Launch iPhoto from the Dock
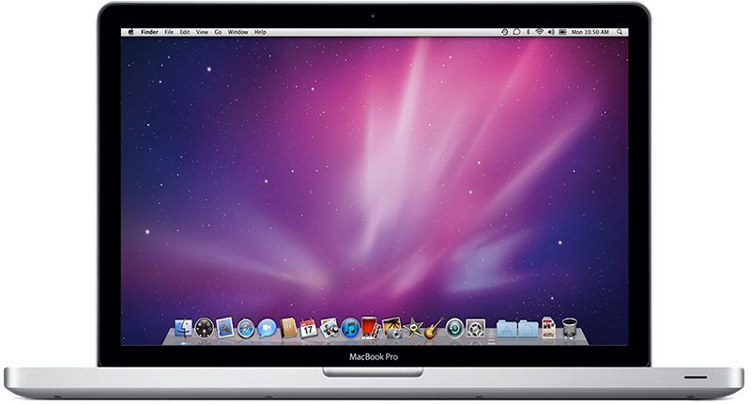Image resolution: width=751 pixels, height=404 pixels. click(392, 328)
